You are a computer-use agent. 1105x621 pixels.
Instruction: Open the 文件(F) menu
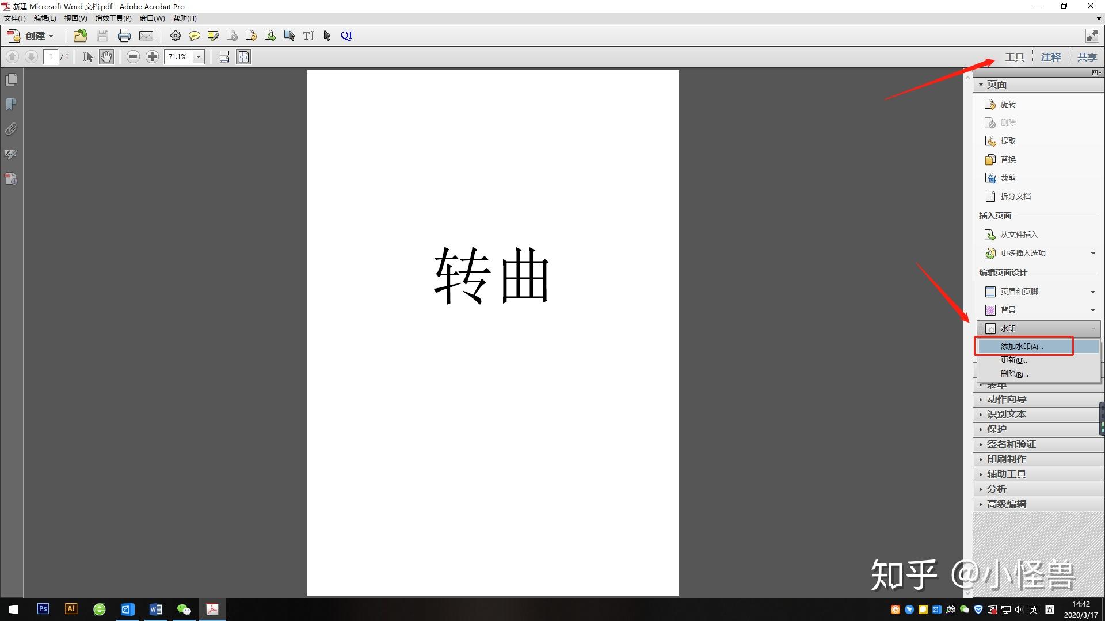click(14, 18)
